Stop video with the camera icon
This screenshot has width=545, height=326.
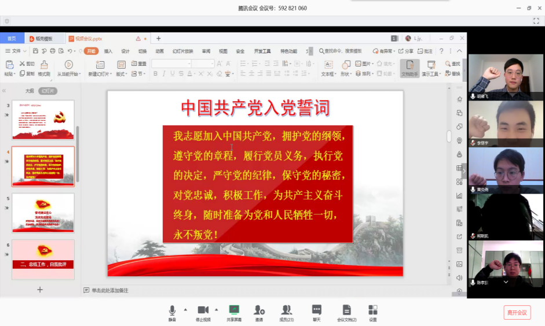pos(203,310)
